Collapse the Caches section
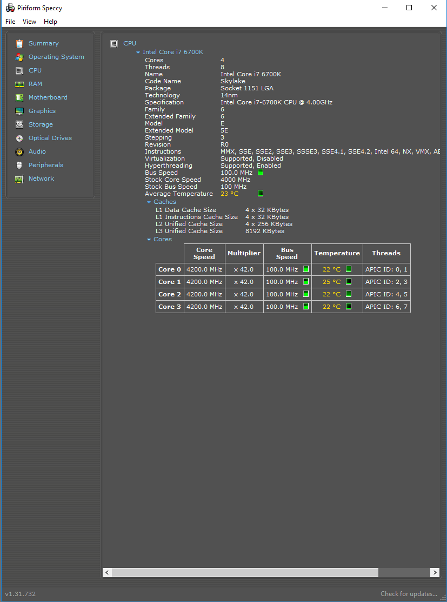This screenshot has width=447, height=602. click(x=149, y=202)
